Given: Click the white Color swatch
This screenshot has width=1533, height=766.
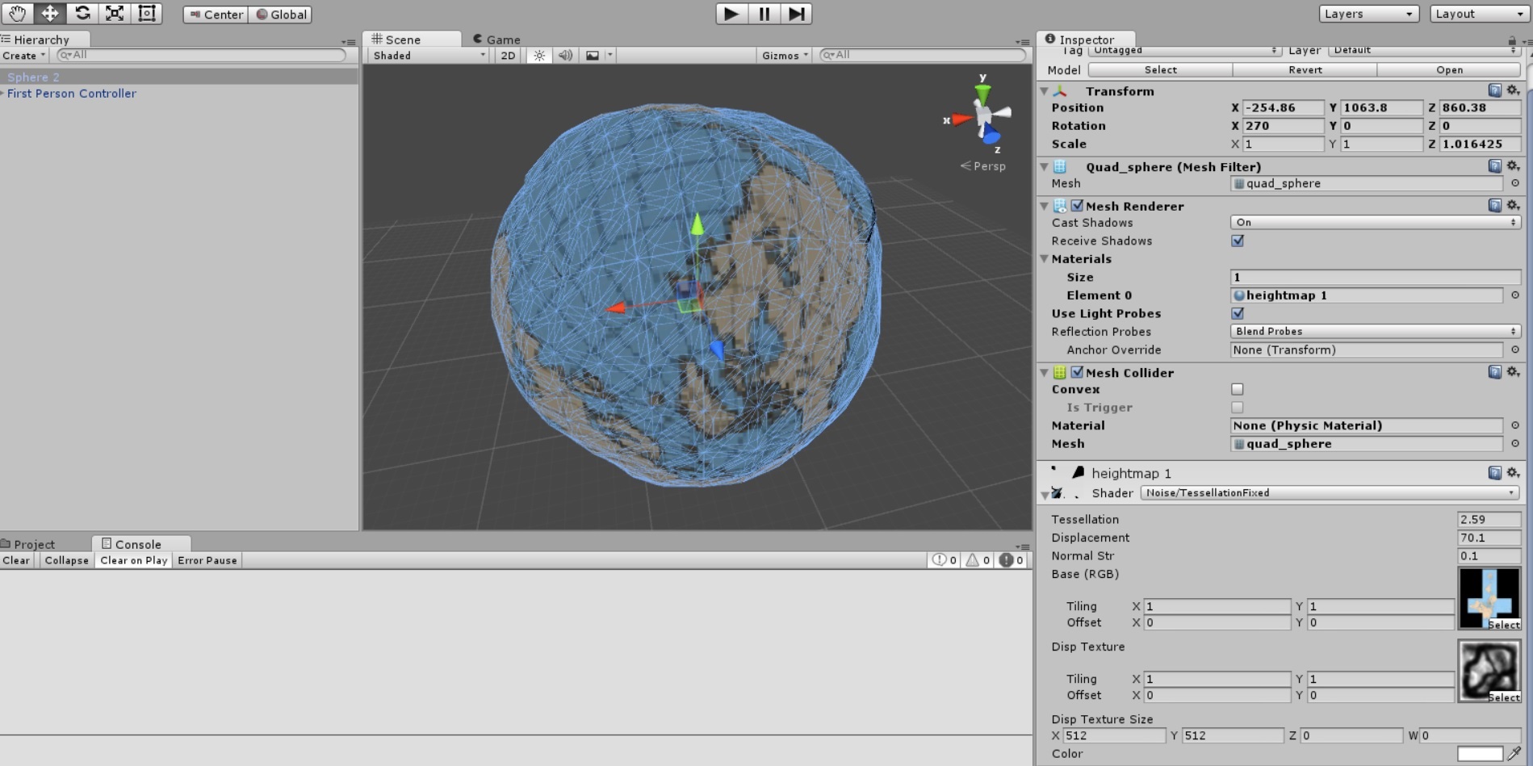Looking at the screenshot, I should (x=1480, y=753).
